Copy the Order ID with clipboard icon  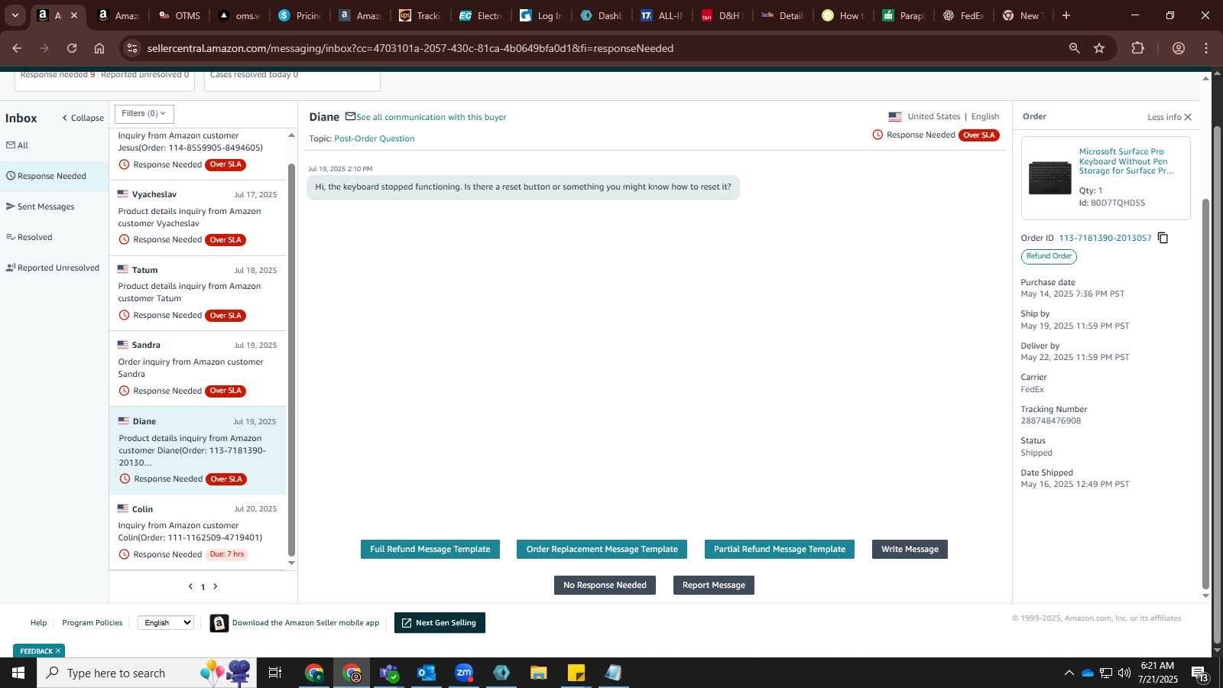point(1163,238)
